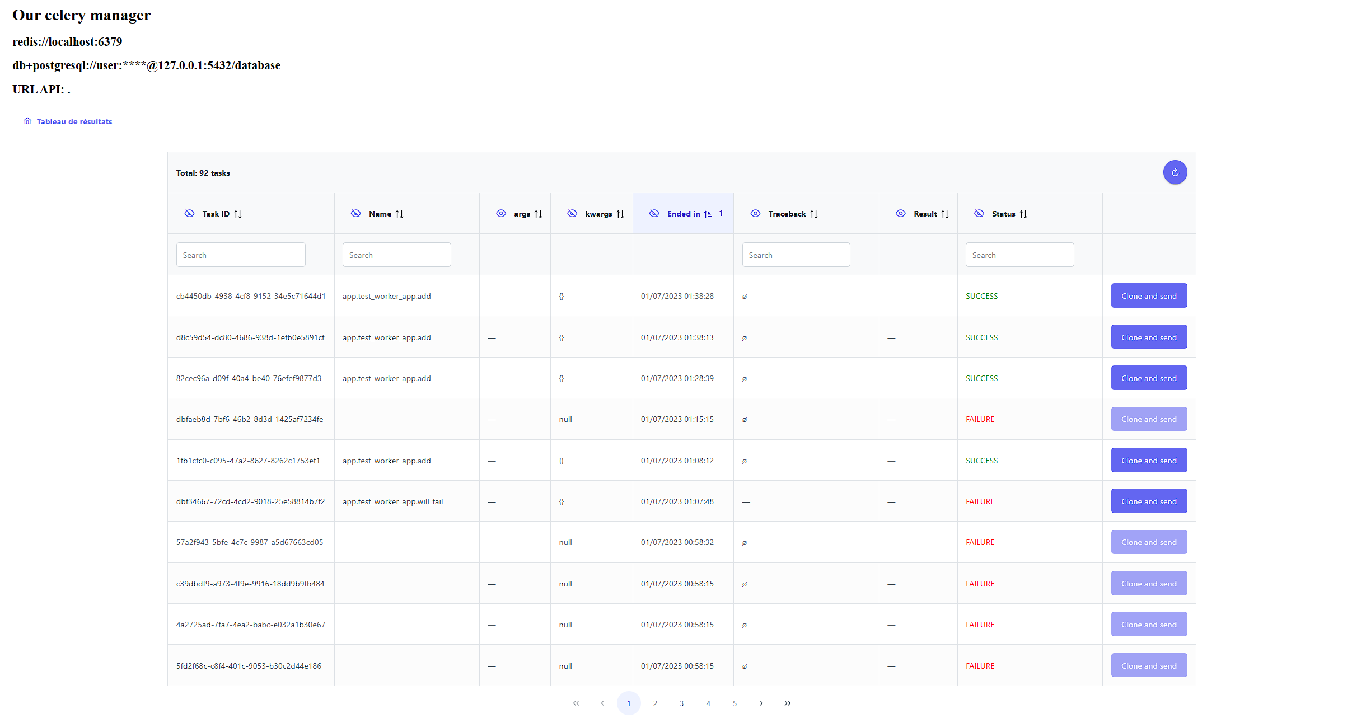Open page 5 of results
Screen dimensions: 1352x723
(x=735, y=703)
